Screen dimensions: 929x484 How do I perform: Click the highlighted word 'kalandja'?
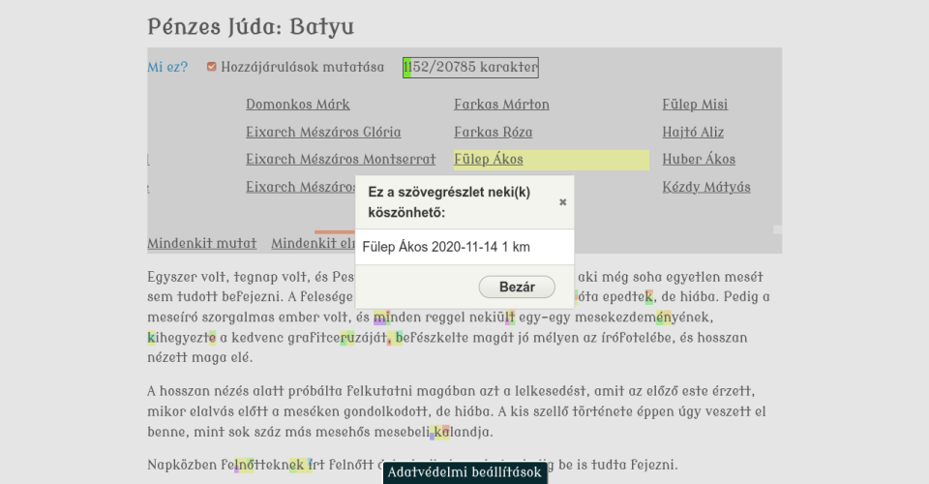tap(462, 432)
